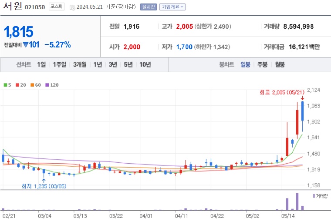
Task: Click the down triangle beside 101
Action: (26, 44)
